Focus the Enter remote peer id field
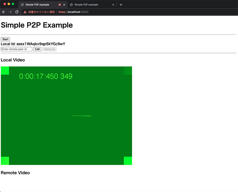This screenshot has height=192, width=238. coord(17,49)
